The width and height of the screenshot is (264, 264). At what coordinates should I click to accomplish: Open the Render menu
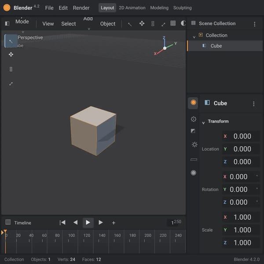[x=81, y=8]
